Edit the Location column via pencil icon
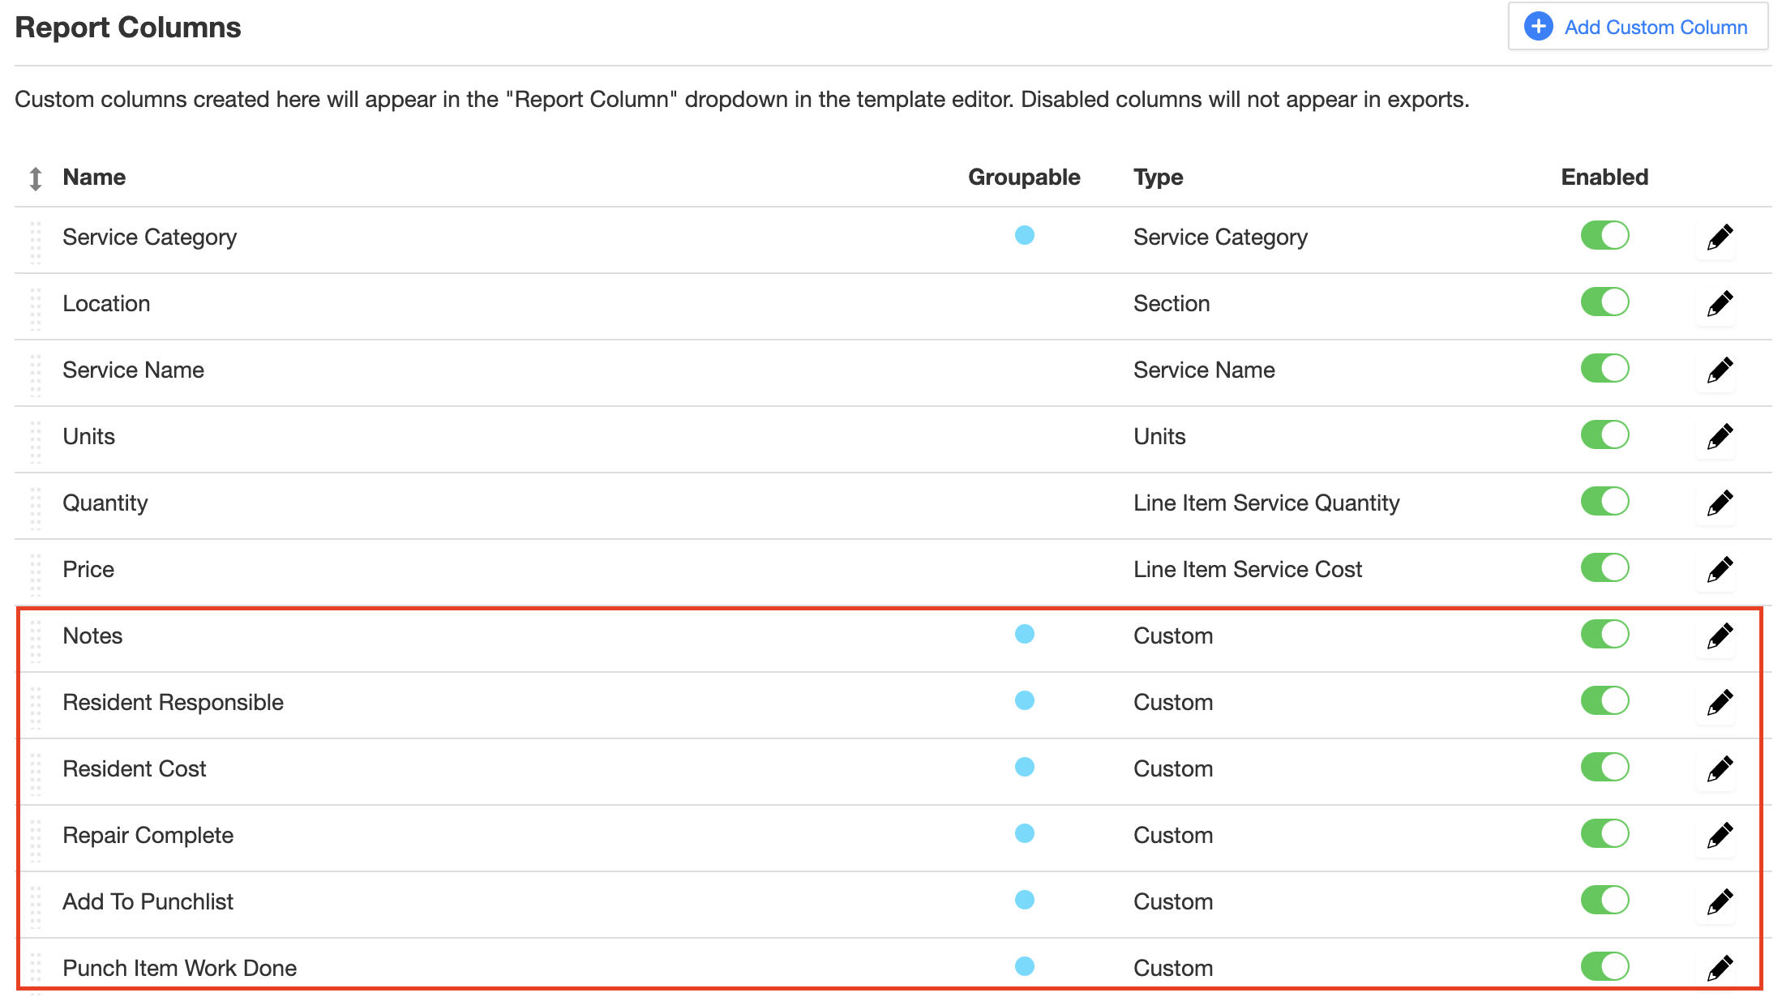Viewport: 1782px width, 997px height. [x=1719, y=304]
